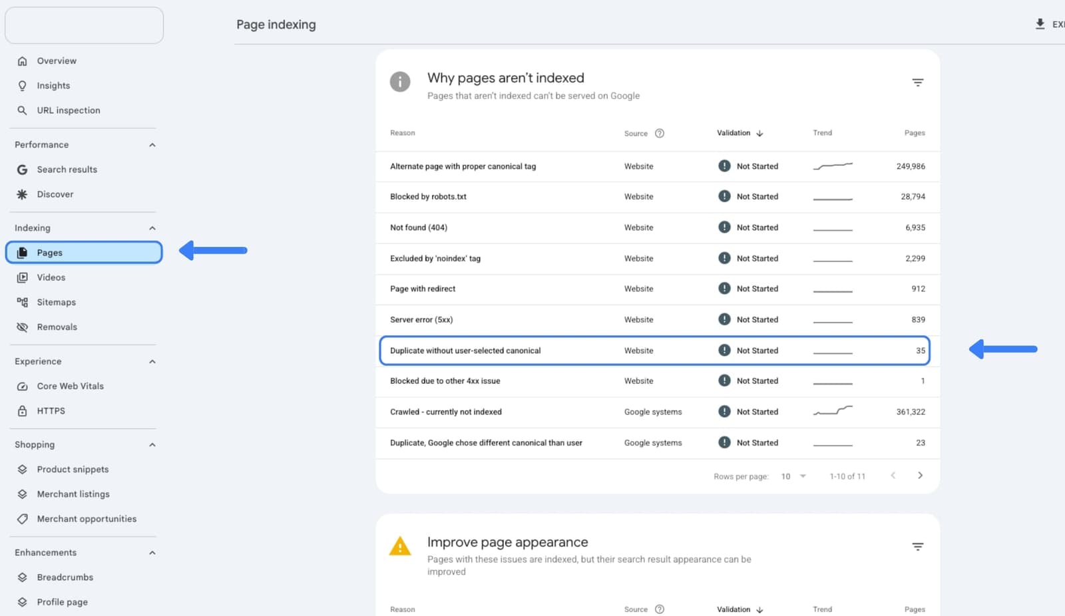The width and height of the screenshot is (1065, 616).
Task: Click the Sitemaps icon in sidebar
Action: point(22,302)
